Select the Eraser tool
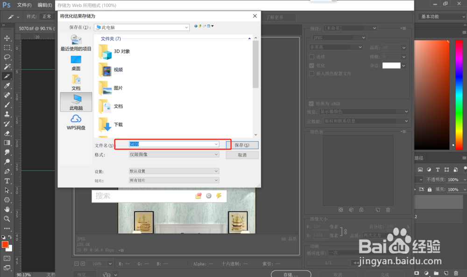467x277 pixels. tap(7, 133)
